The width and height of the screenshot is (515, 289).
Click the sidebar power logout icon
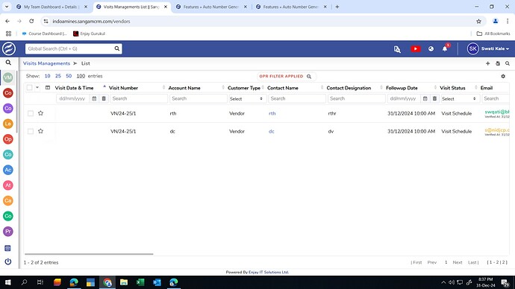point(8,261)
